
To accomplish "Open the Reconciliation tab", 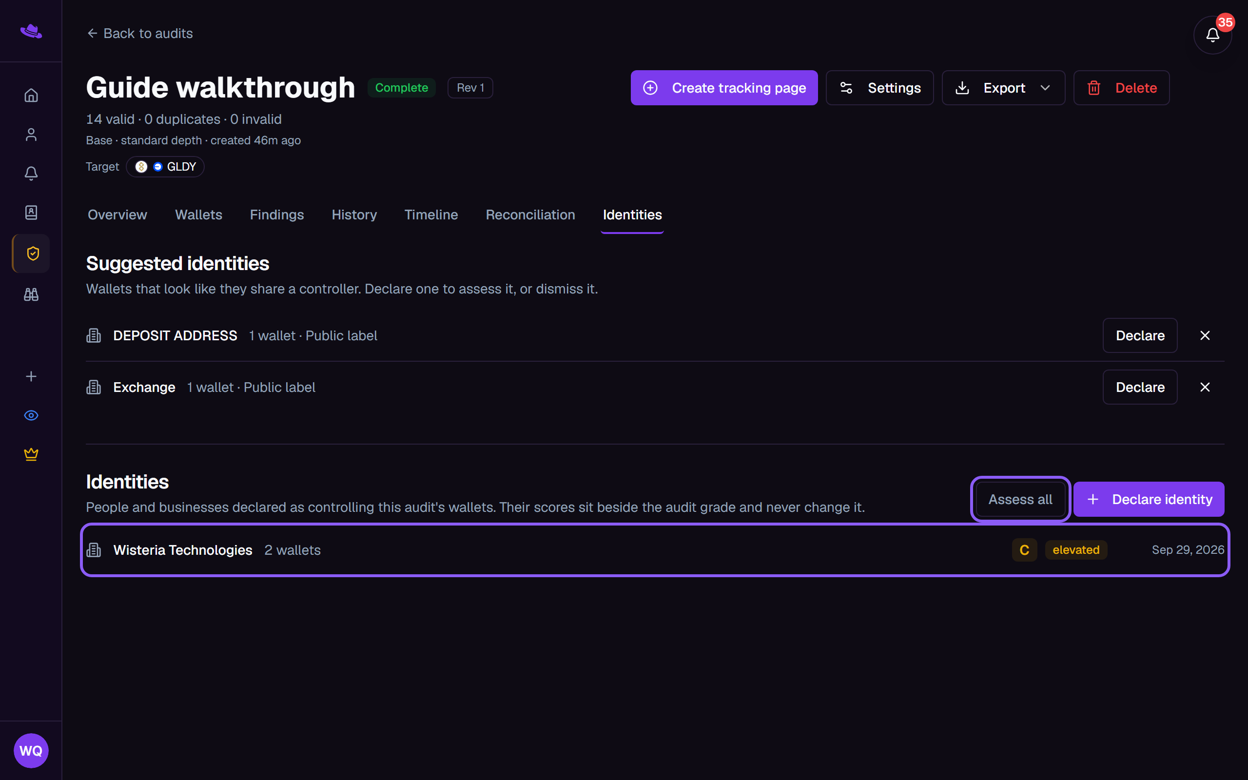I will tap(530, 214).
